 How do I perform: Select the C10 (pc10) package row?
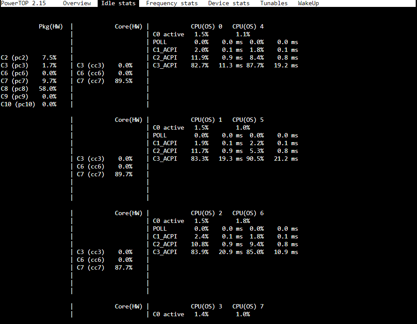(29, 104)
